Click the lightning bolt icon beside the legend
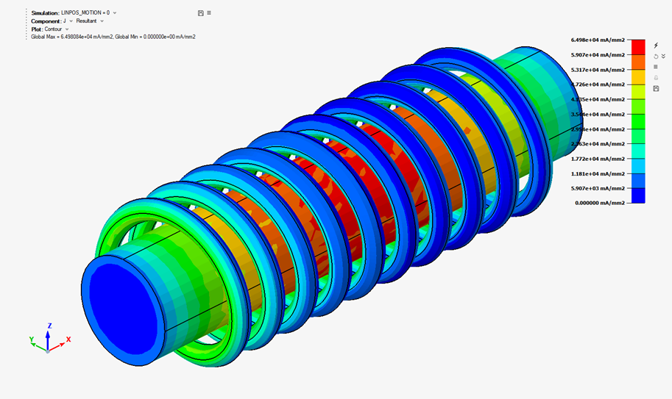The width and height of the screenshot is (672, 399). (x=656, y=46)
